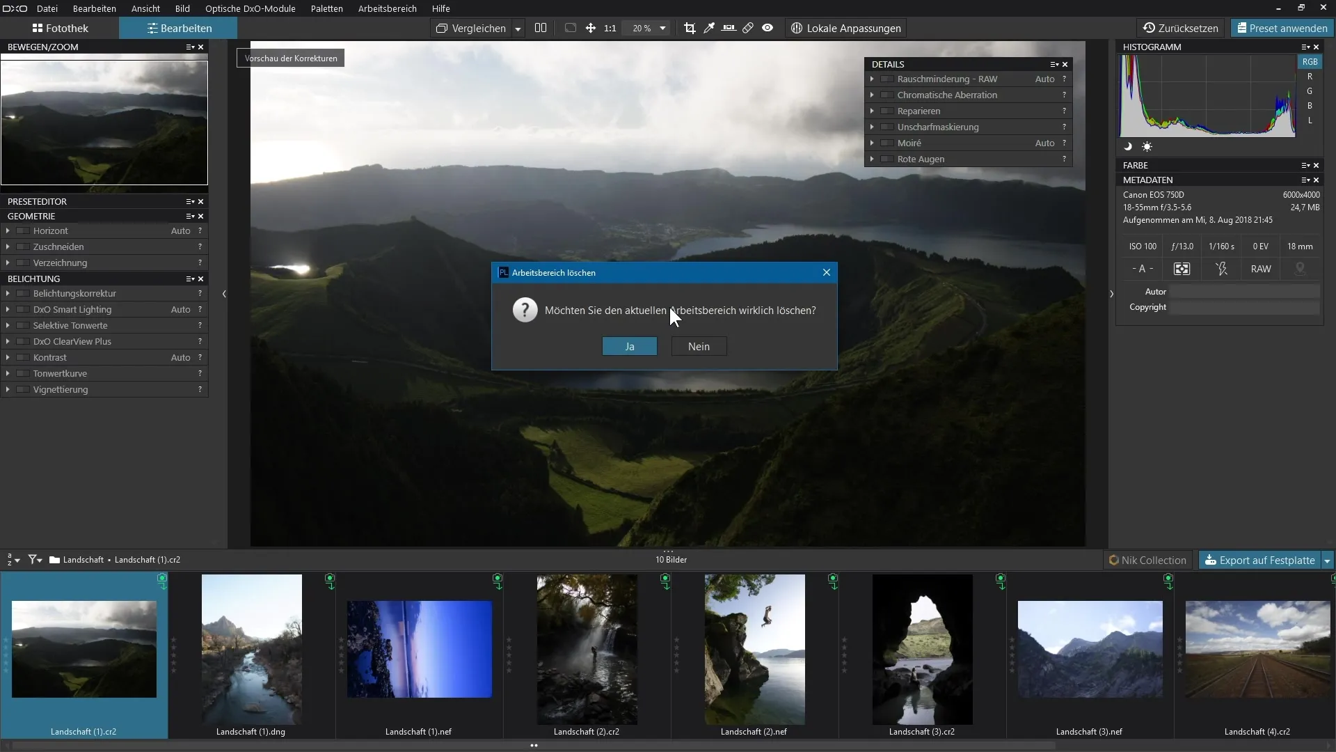1336x752 pixels.
Task: Enable the Unscharfmaskierung toggle
Action: 887,127
